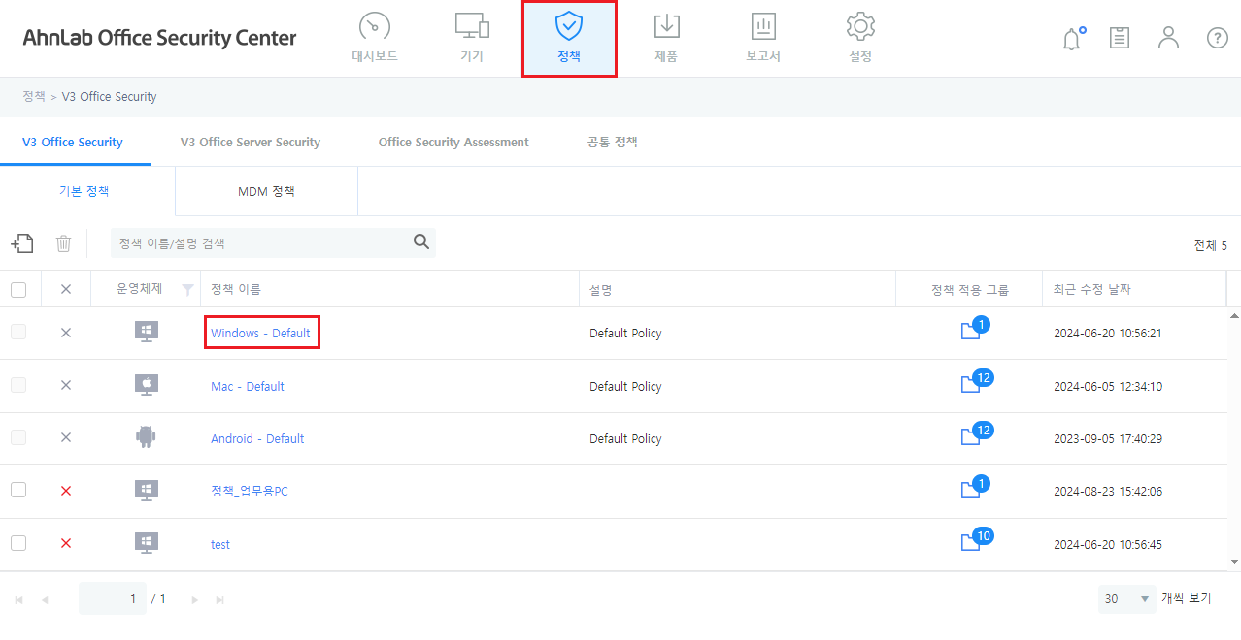
Task: Select the MDM 정책 sub-tab
Action: (266, 191)
